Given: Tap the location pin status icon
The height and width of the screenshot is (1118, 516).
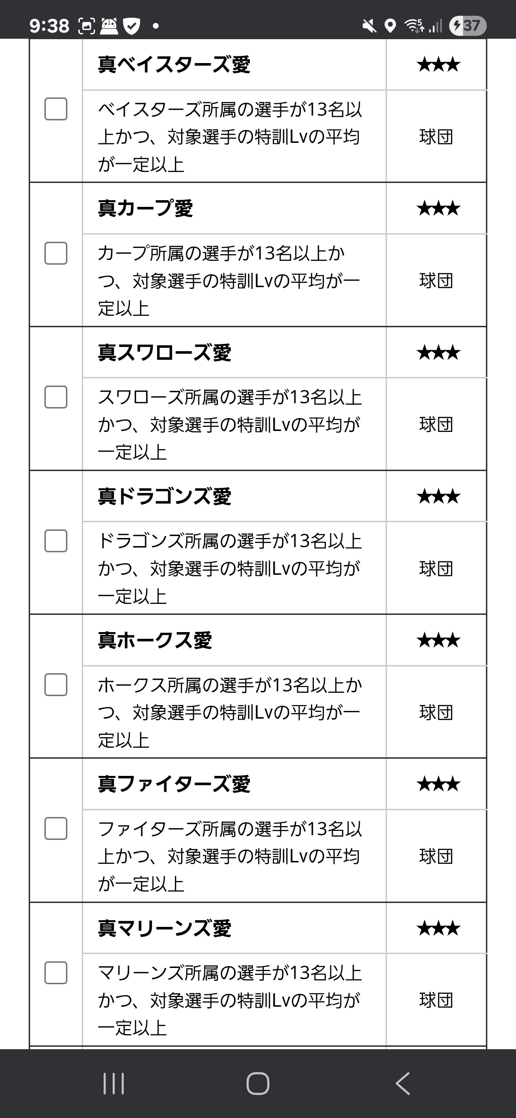Looking at the screenshot, I should coord(390,26).
